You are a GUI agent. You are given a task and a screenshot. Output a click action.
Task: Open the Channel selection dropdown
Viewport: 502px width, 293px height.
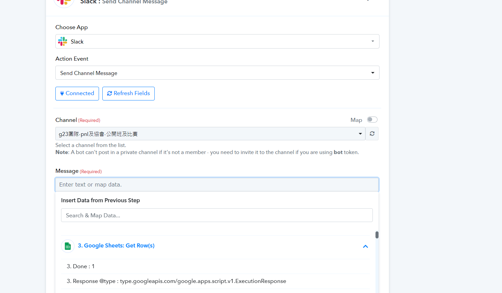[x=210, y=134]
